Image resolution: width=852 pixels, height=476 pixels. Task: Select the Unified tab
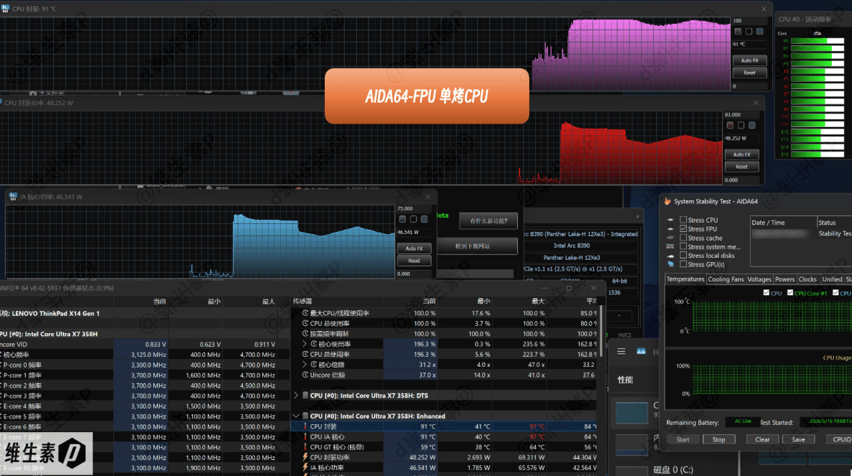pyautogui.click(x=832, y=279)
